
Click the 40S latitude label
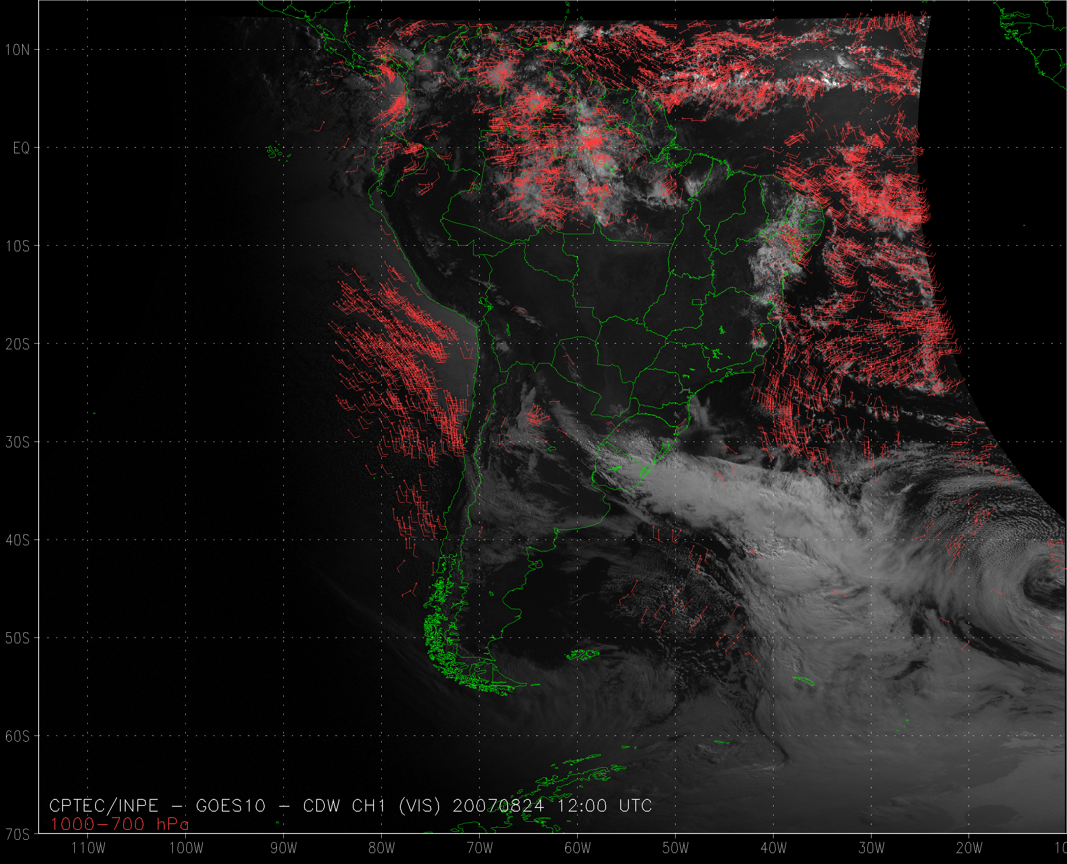17,540
